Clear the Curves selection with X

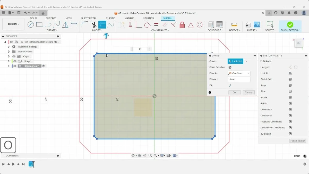(246, 61)
